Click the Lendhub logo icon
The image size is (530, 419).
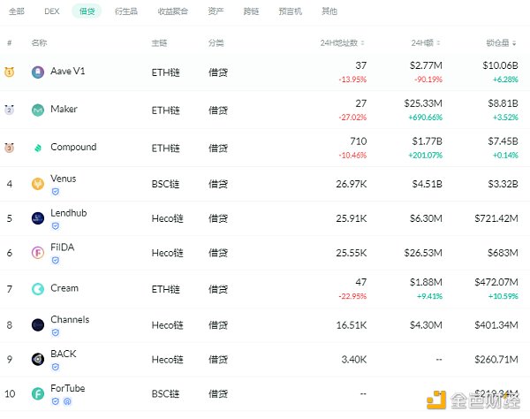tap(38, 218)
